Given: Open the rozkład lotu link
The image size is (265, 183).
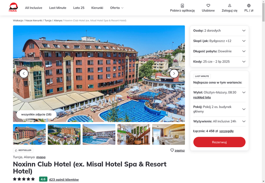Looking at the screenshot, I should [202, 97].
